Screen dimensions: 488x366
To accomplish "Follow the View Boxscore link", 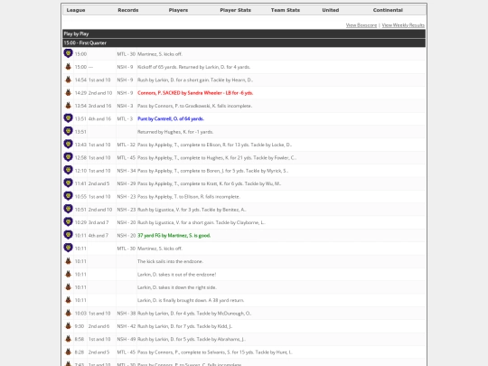I will [x=361, y=25].
